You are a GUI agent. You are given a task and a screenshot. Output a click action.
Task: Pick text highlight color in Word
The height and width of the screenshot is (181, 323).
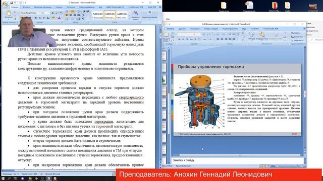pyautogui.click(x=53, y=18)
